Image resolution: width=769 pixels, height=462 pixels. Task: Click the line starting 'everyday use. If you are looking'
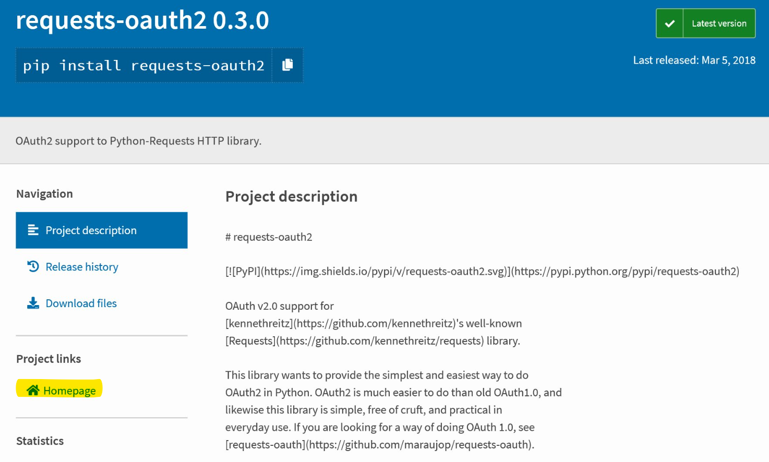[x=380, y=428]
